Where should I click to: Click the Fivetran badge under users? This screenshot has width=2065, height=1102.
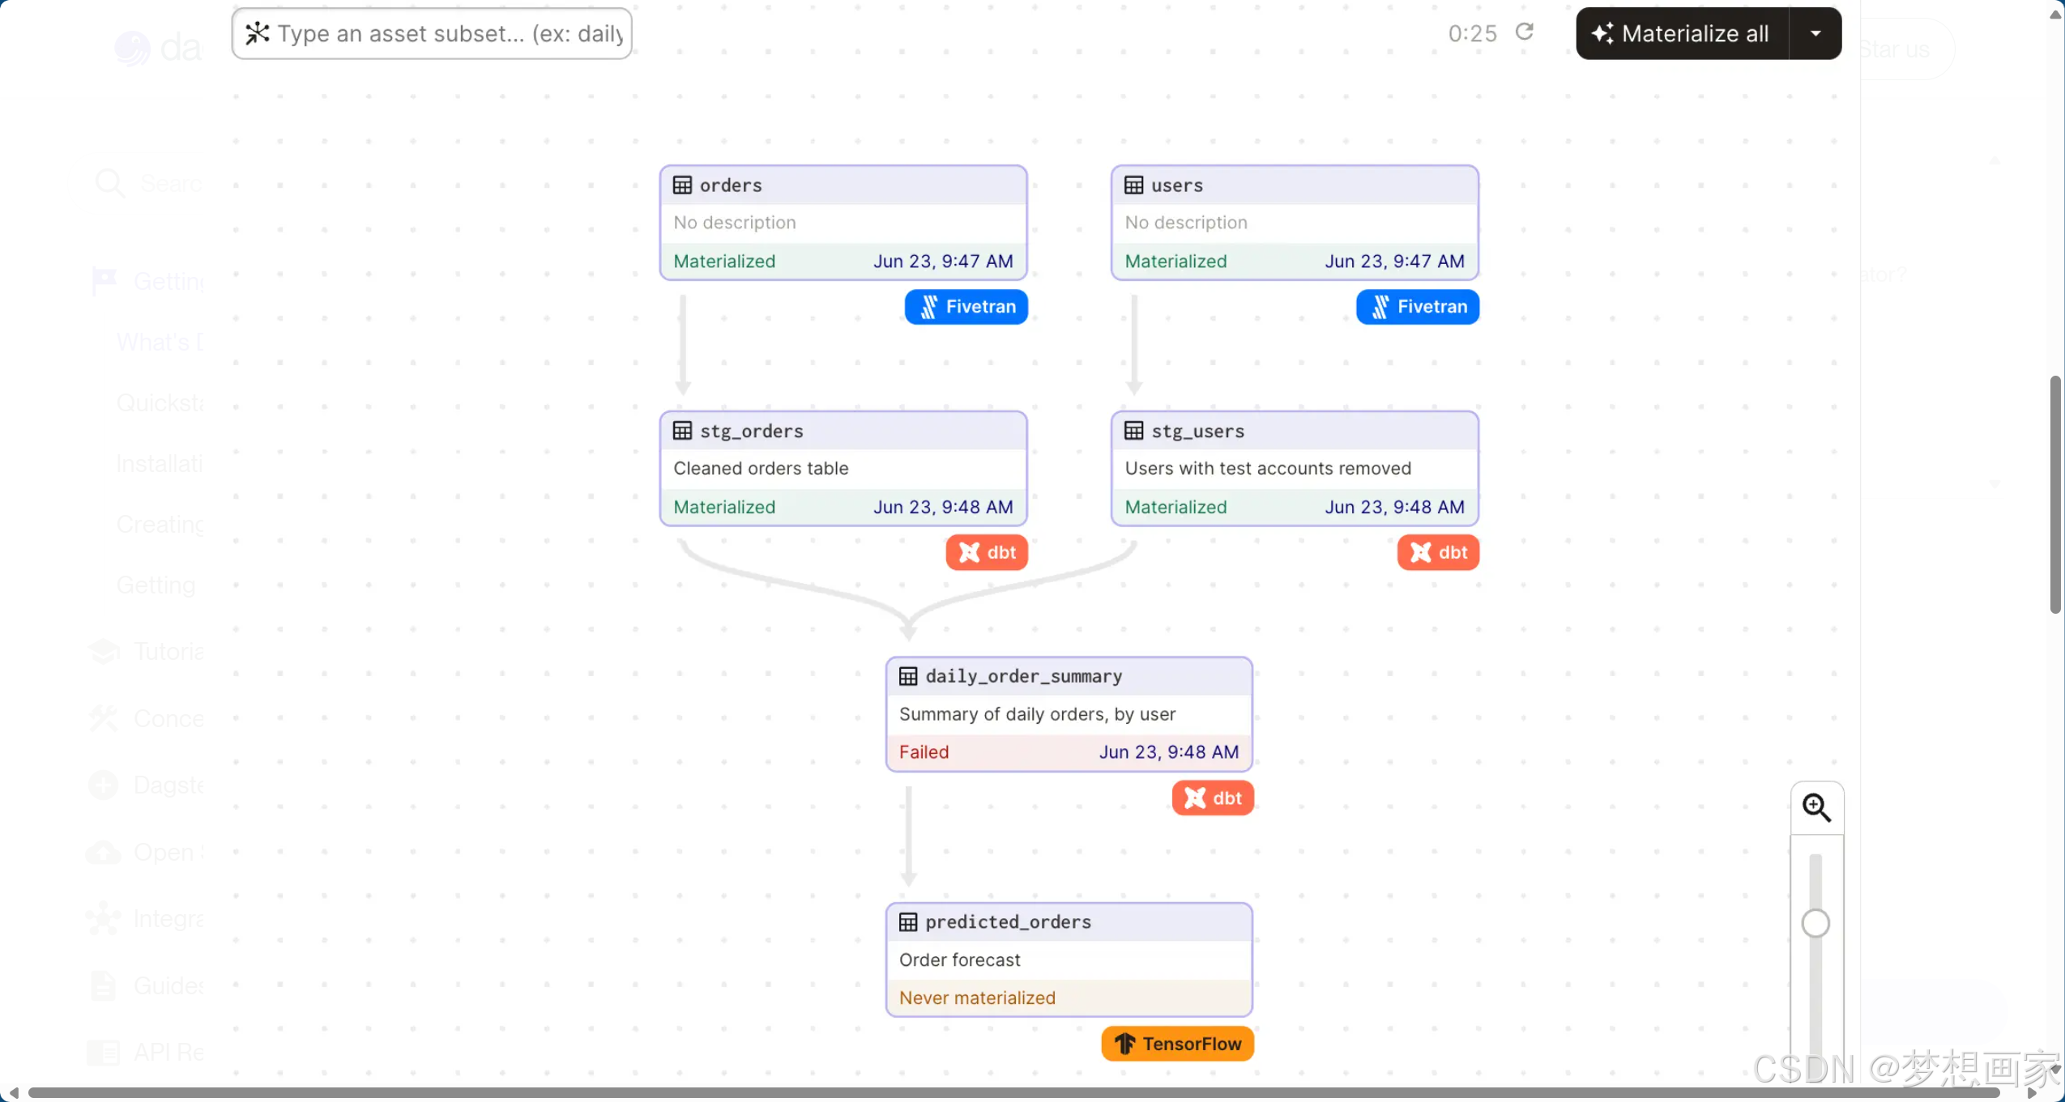(x=1417, y=307)
